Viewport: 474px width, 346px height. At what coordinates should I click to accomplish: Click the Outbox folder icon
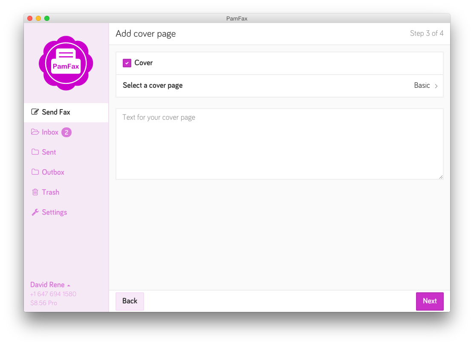click(x=35, y=172)
